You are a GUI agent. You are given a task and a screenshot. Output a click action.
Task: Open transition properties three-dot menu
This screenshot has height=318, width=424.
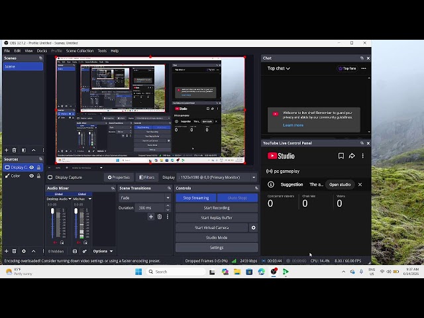coord(168,217)
